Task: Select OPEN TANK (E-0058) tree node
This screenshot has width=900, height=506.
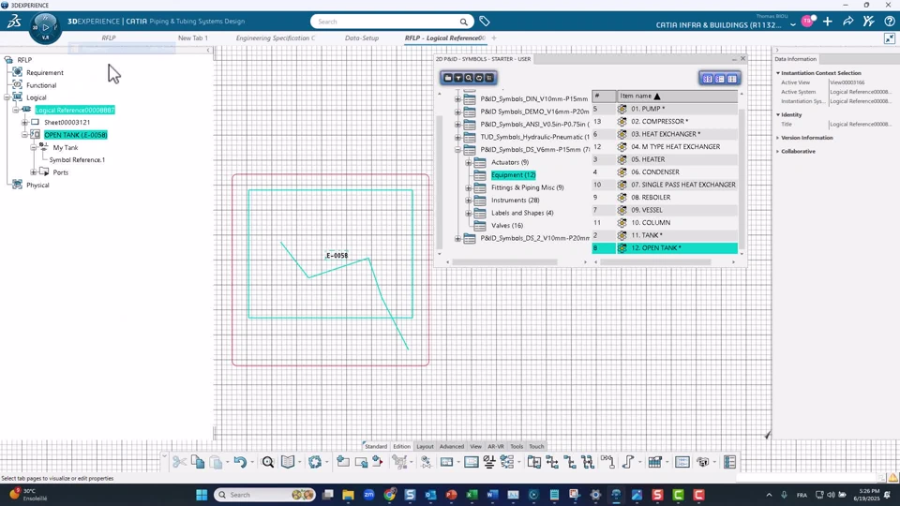Action: (x=76, y=135)
